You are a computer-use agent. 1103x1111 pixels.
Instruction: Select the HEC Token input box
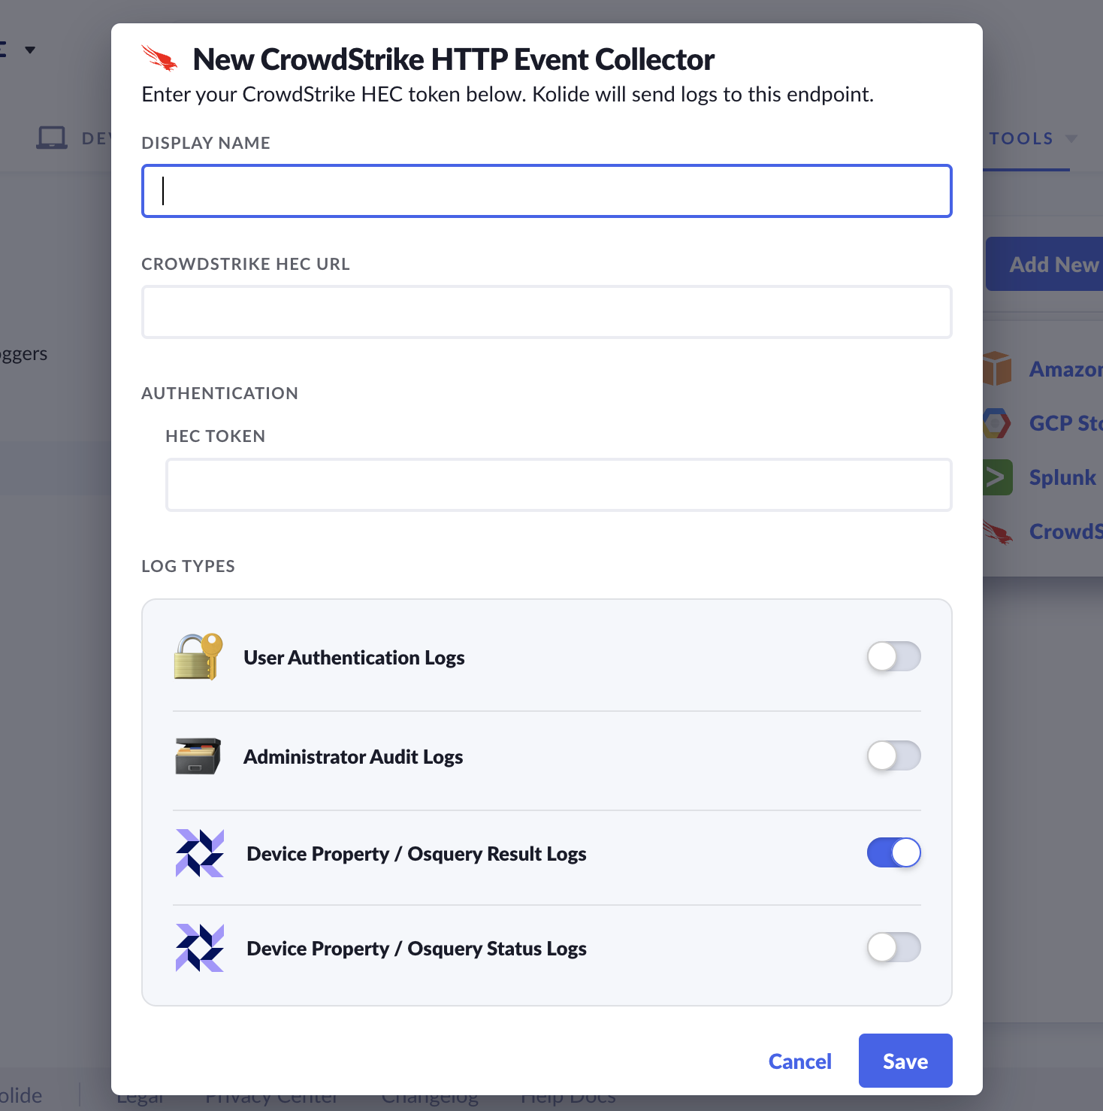[x=558, y=485]
